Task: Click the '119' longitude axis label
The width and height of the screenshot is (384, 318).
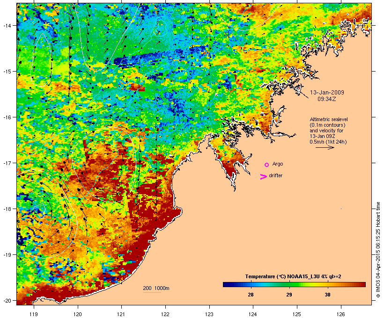Action: [x=34, y=314]
